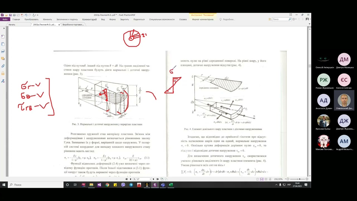Switch to the Начать document tab
This screenshot has height=201, width=357.
(12, 25)
